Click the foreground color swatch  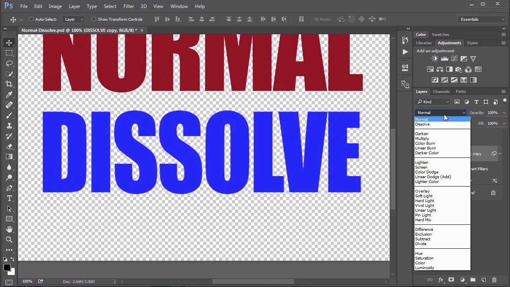pyautogui.click(x=7, y=267)
